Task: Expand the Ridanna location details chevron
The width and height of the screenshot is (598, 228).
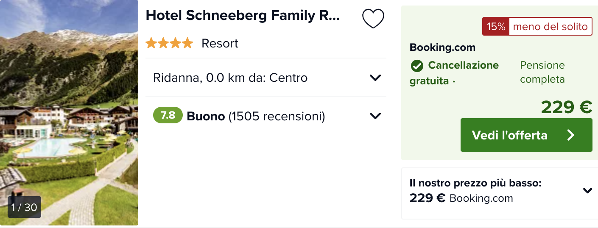Action: point(375,78)
